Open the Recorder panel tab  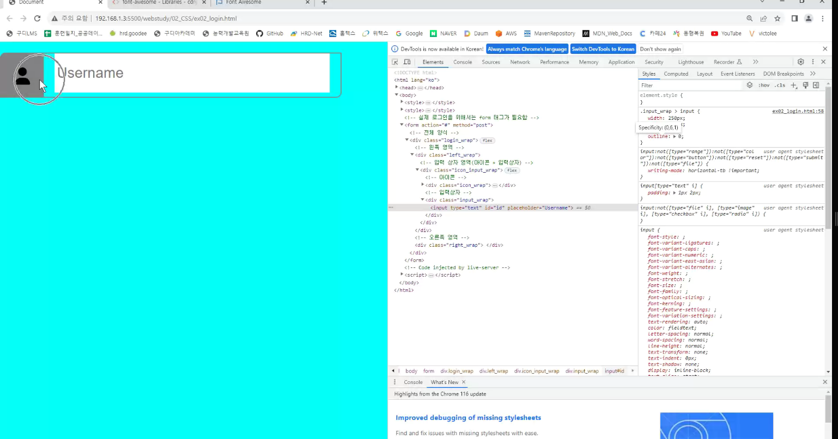tap(728, 62)
